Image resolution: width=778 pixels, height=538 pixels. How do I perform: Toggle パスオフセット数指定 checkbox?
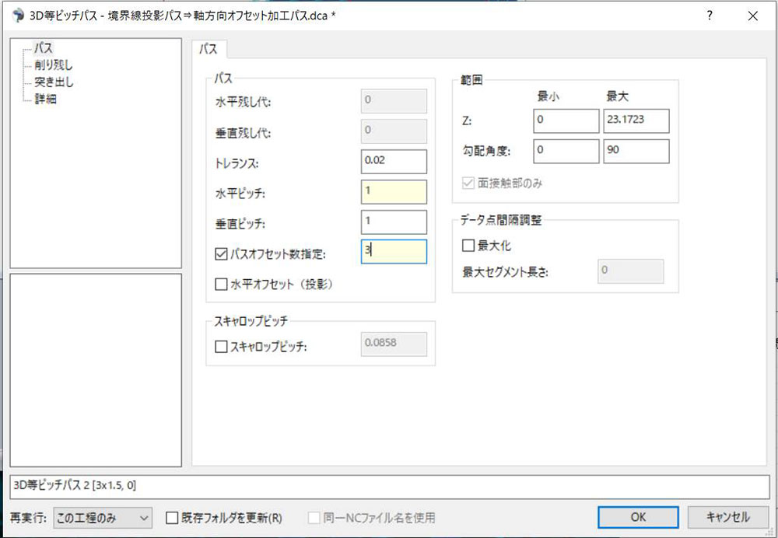click(221, 253)
